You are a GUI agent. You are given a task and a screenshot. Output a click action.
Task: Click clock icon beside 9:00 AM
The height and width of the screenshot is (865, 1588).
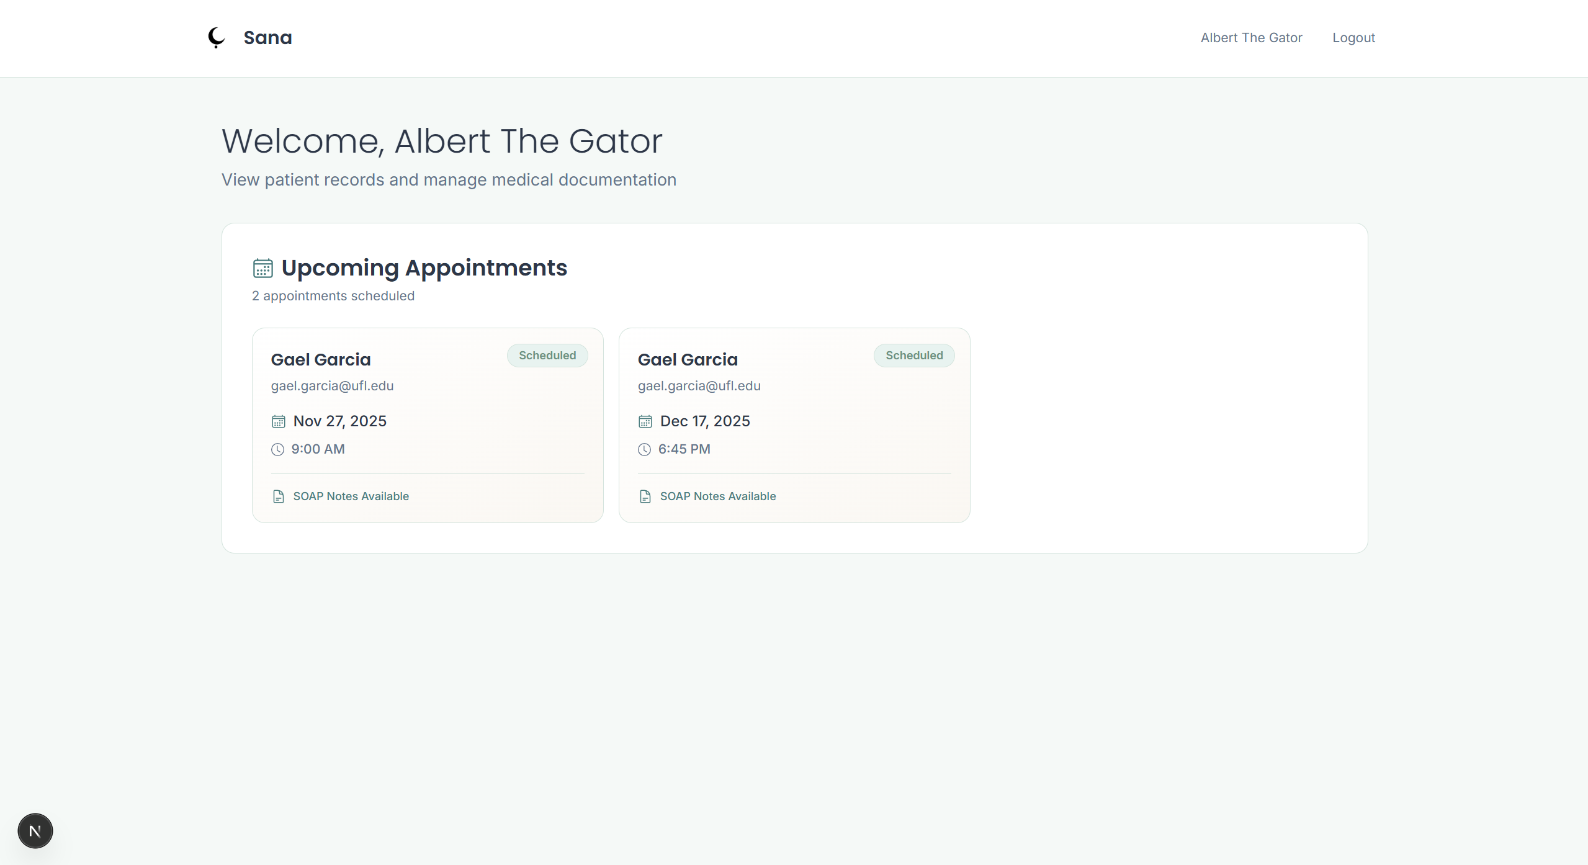pyautogui.click(x=277, y=450)
